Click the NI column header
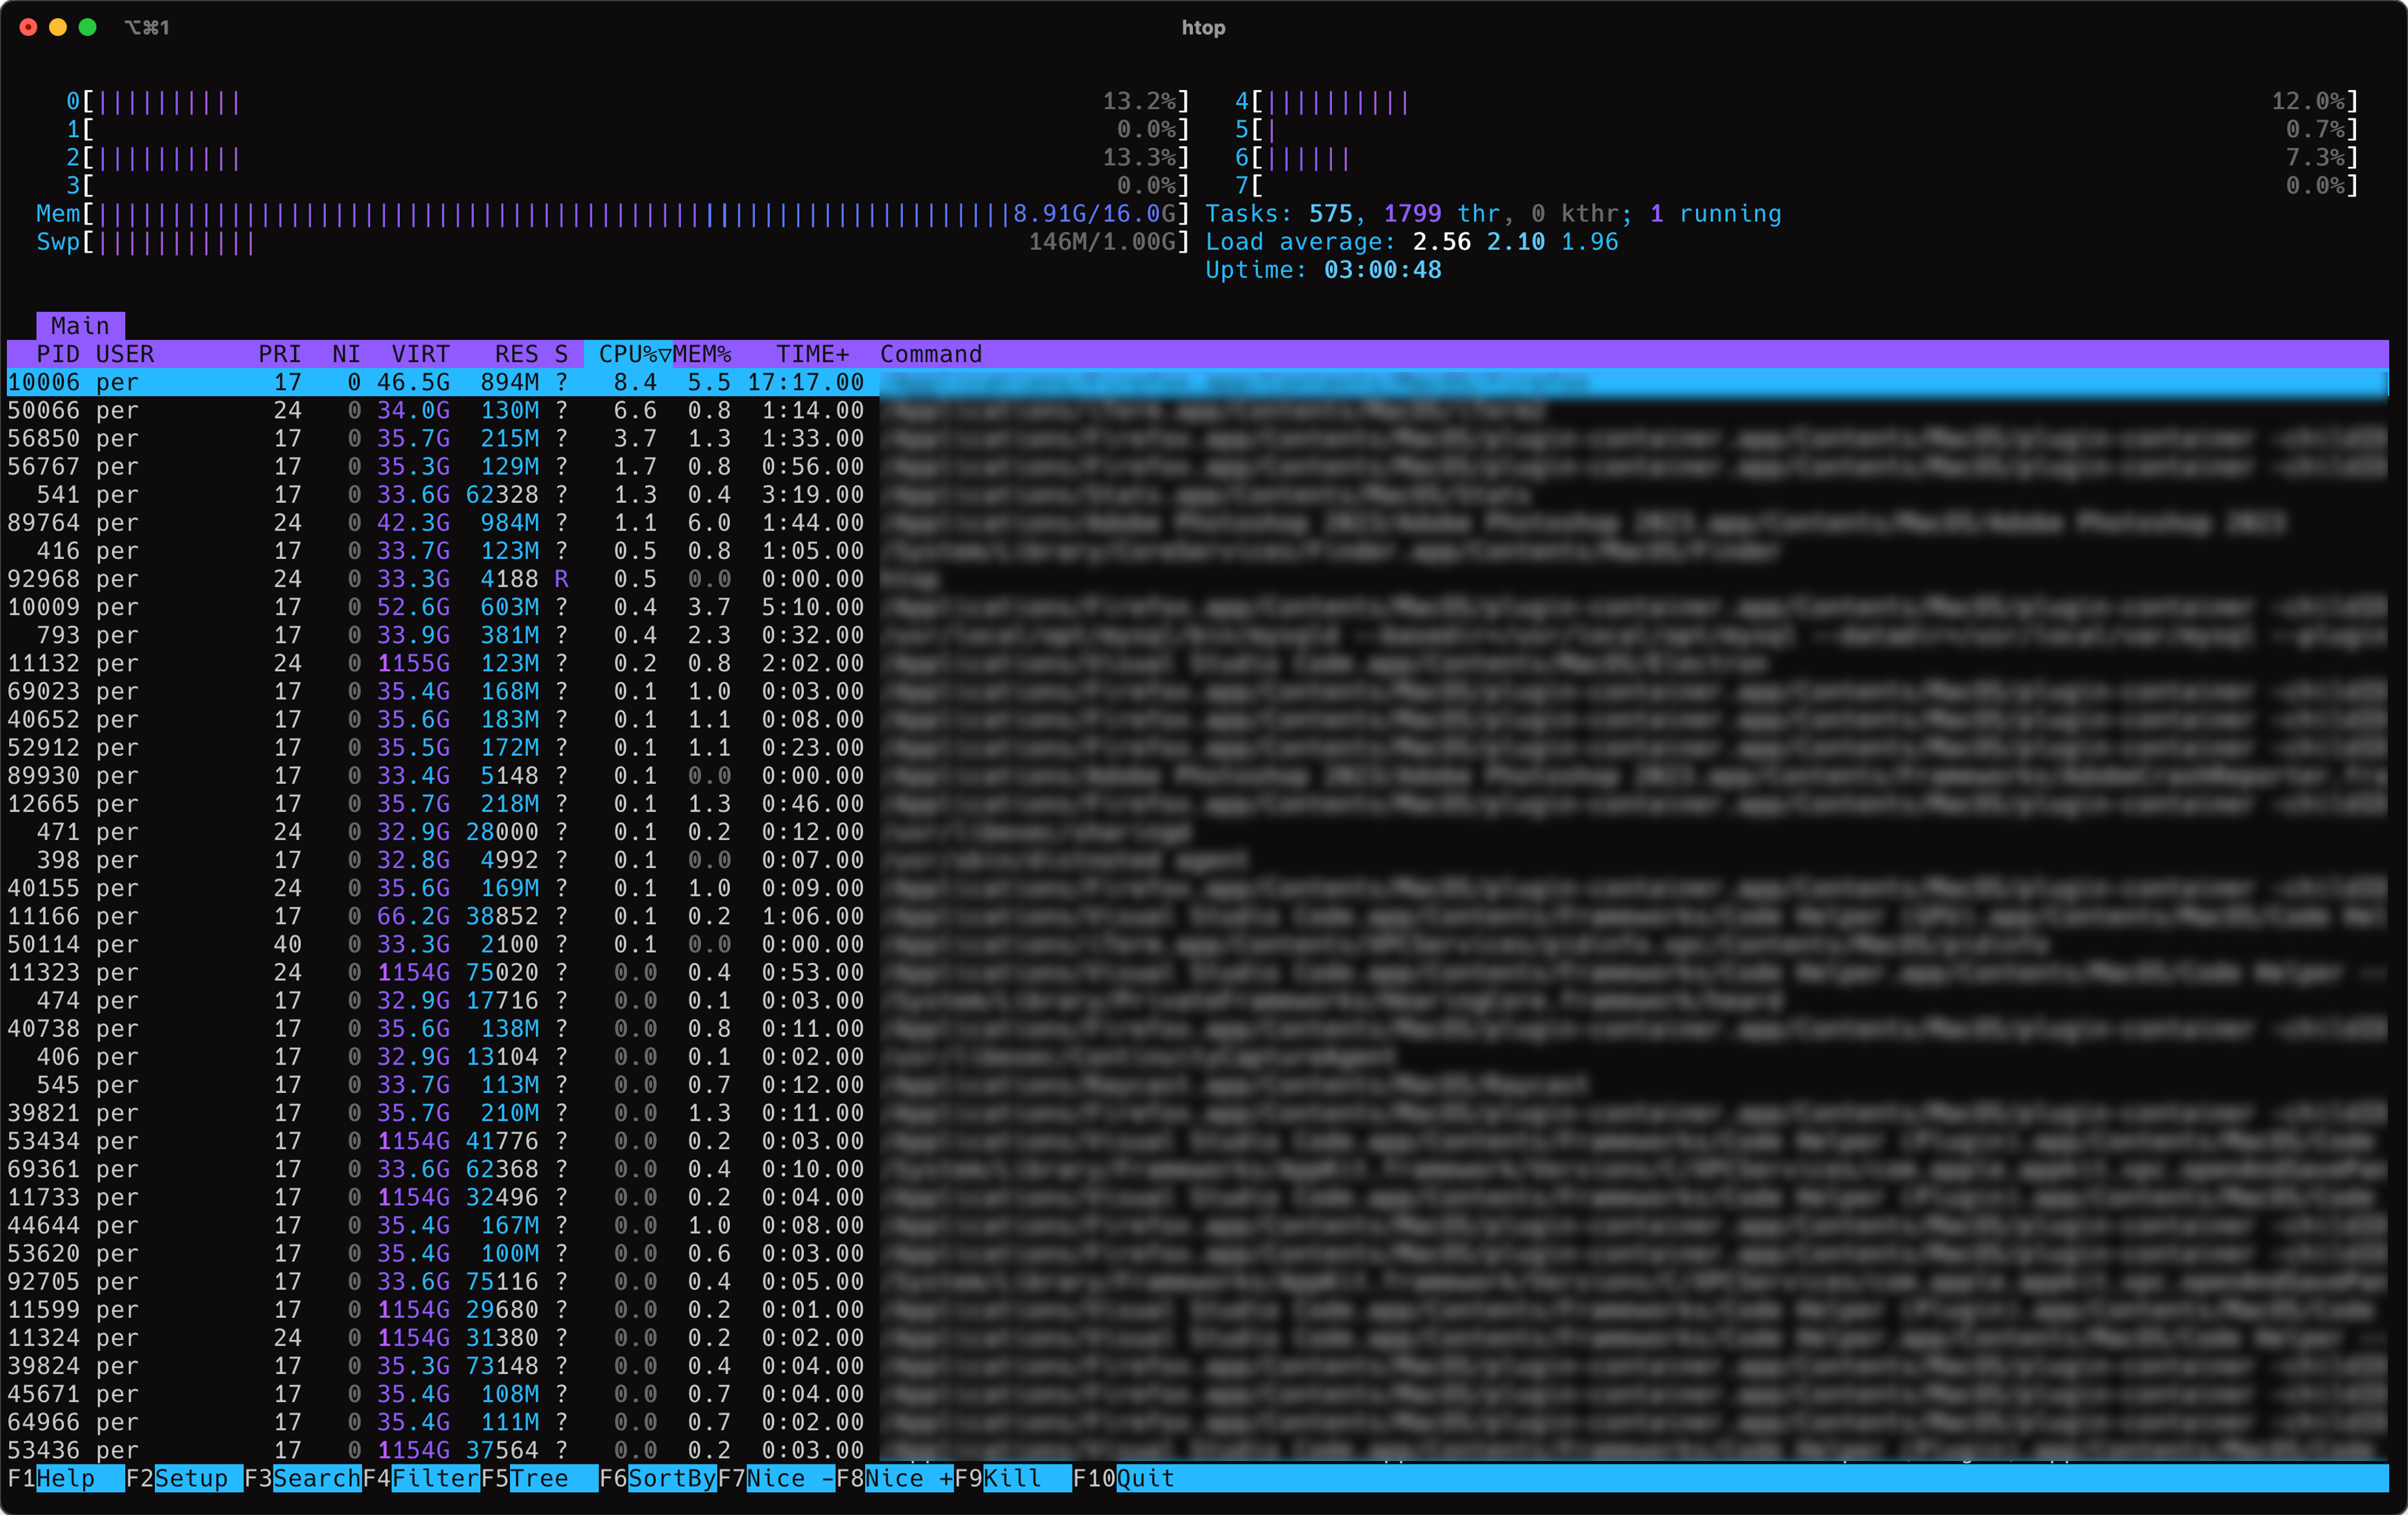This screenshot has height=1515, width=2408. 346,354
